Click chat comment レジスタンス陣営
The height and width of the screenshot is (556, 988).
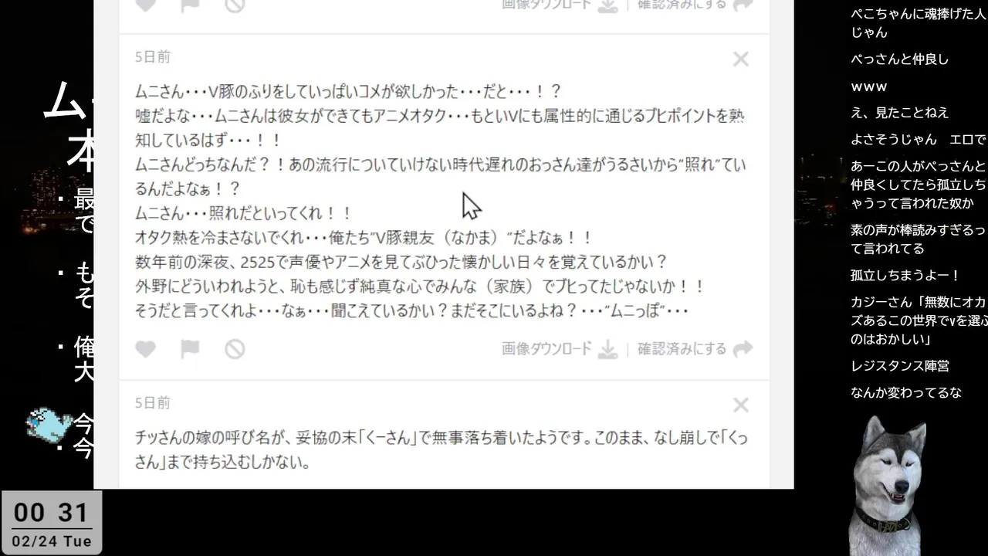(900, 366)
